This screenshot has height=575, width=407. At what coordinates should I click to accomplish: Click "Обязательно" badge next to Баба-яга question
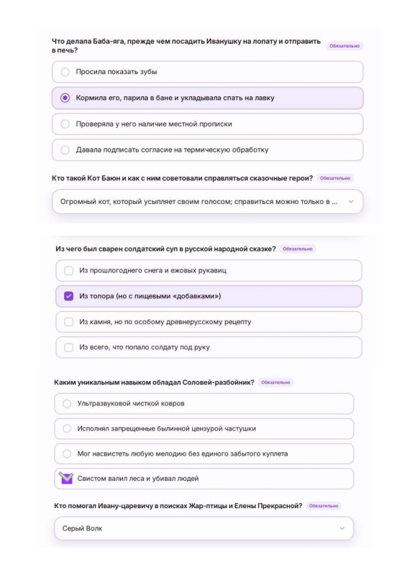(344, 46)
